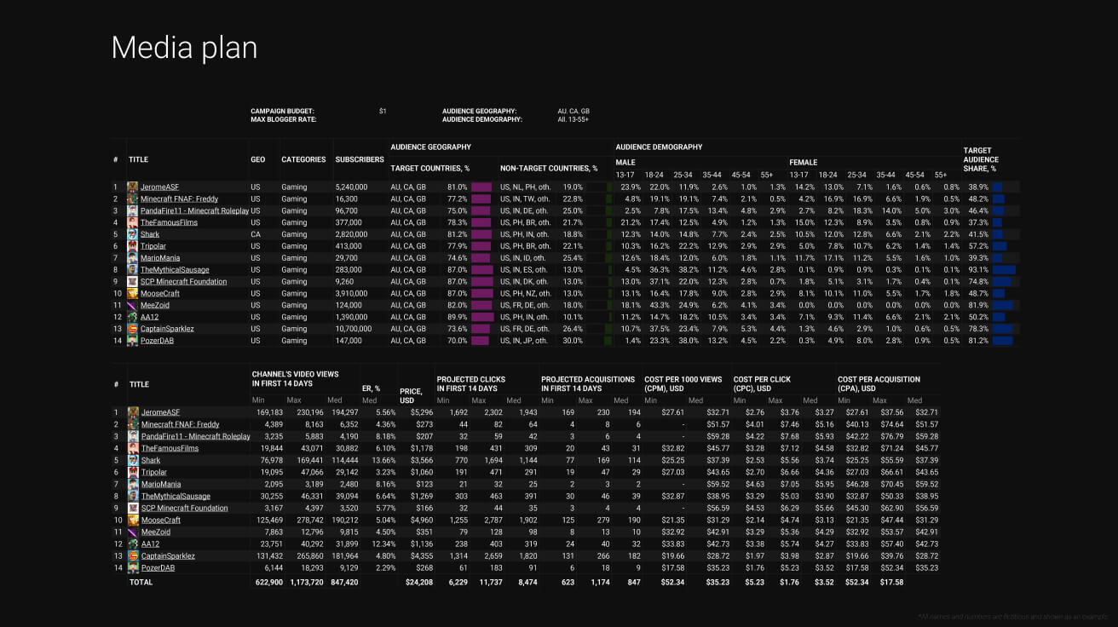Open PandaFire11 - Minecraft Roleplay link in price table
Screen dimensions: 1118x627
(x=195, y=436)
